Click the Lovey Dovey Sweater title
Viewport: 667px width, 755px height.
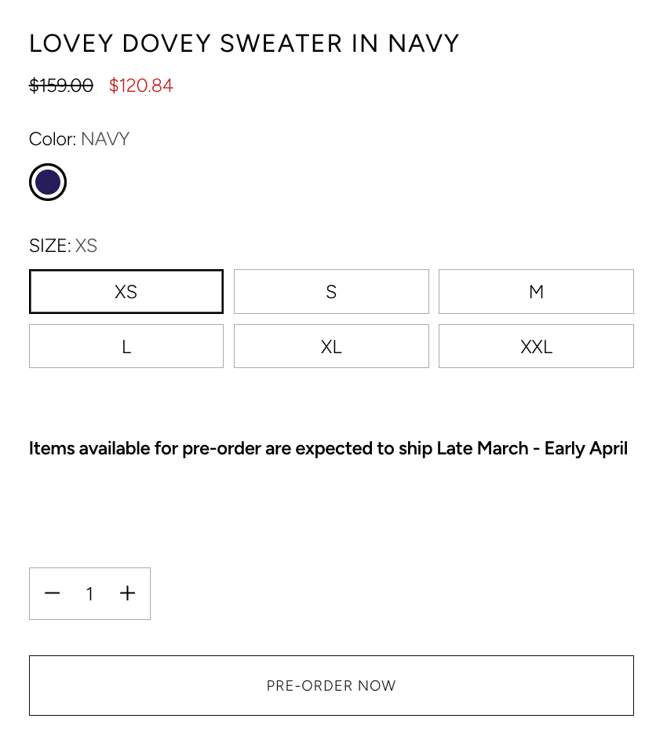[244, 44]
